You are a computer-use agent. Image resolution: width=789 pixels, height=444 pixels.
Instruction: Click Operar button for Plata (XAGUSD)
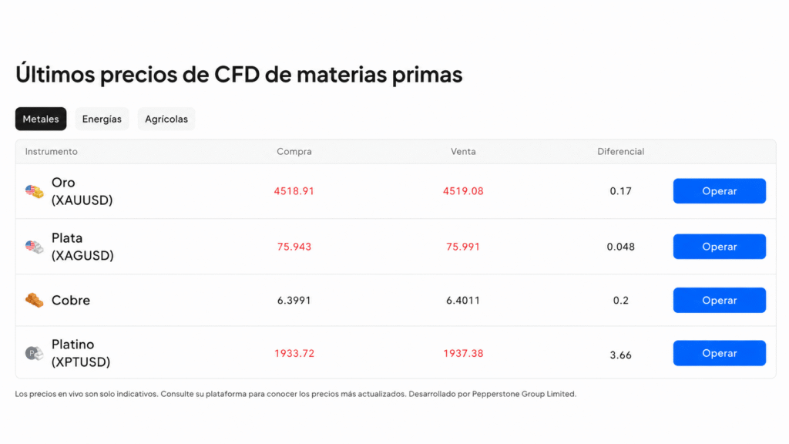point(720,247)
